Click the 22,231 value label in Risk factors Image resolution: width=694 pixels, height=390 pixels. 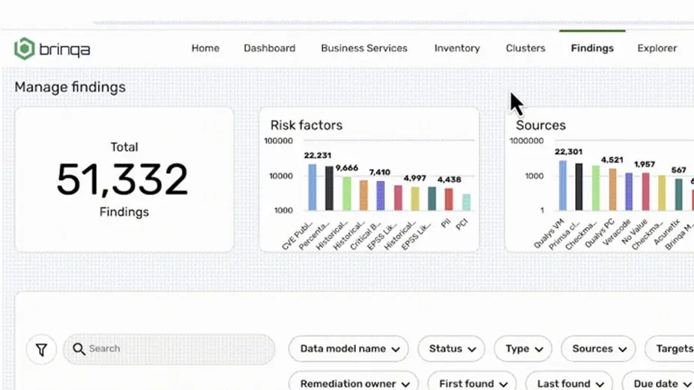point(317,155)
